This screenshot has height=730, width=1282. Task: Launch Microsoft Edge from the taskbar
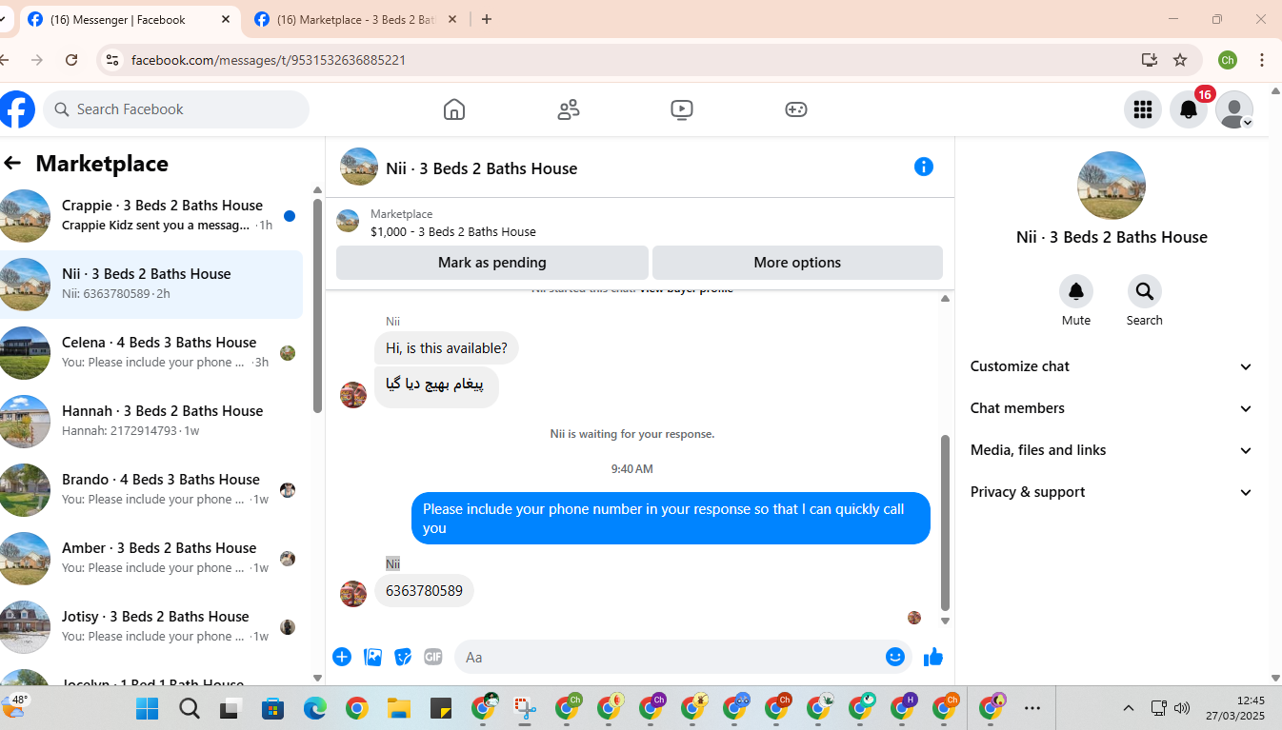pyautogui.click(x=315, y=708)
